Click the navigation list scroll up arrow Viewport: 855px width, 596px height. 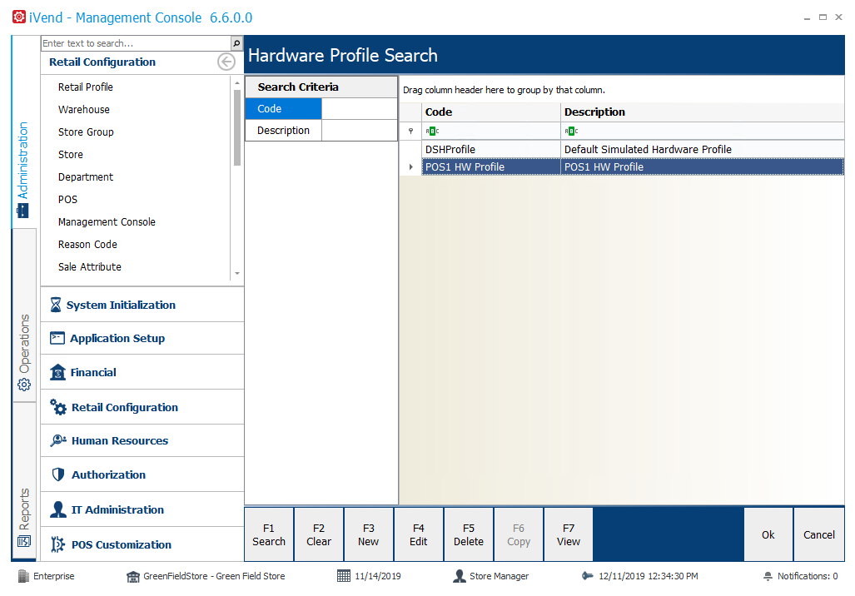pyautogui.click(x=237, y=83)
